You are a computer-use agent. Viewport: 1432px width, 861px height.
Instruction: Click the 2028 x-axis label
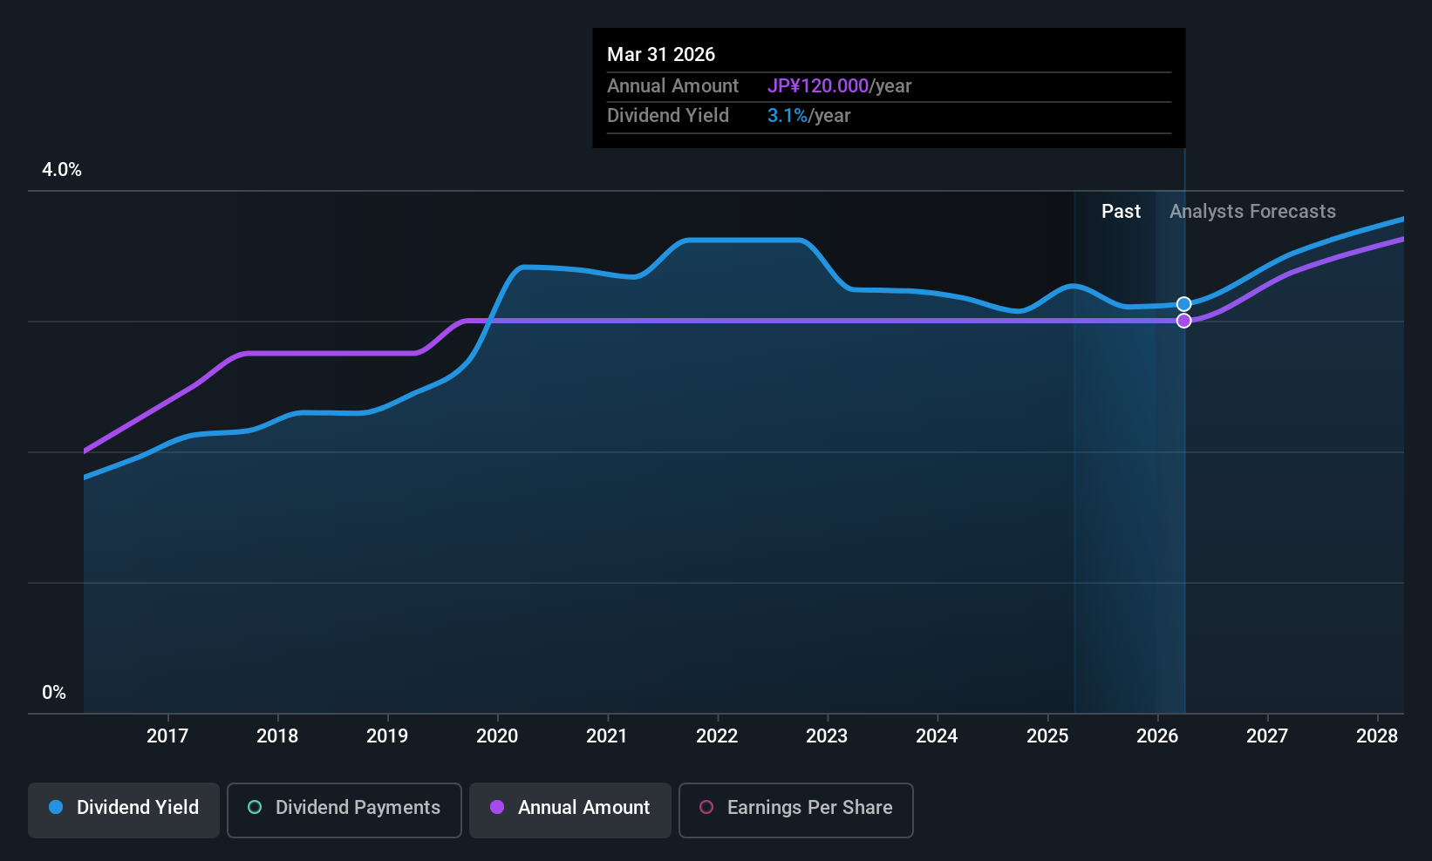coord(1377,736)
